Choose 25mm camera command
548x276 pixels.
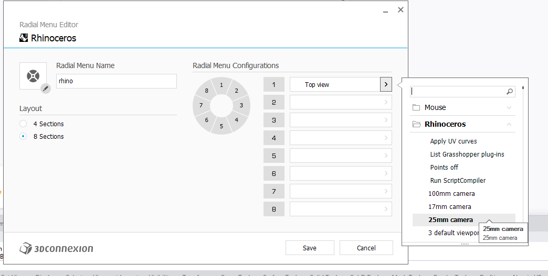point(464,219)
